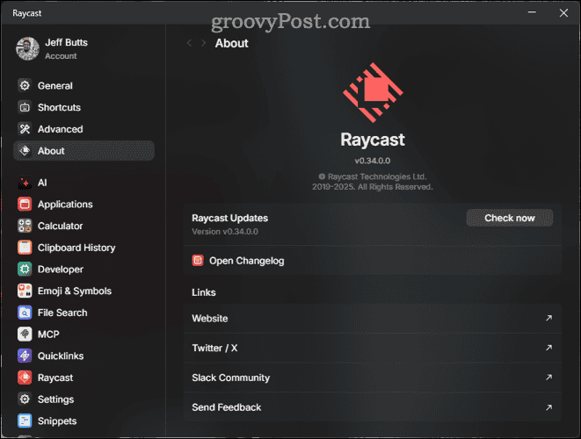Close the Raycast settings window
Viewport: 581px width, 439px height.
click(563, 13)
